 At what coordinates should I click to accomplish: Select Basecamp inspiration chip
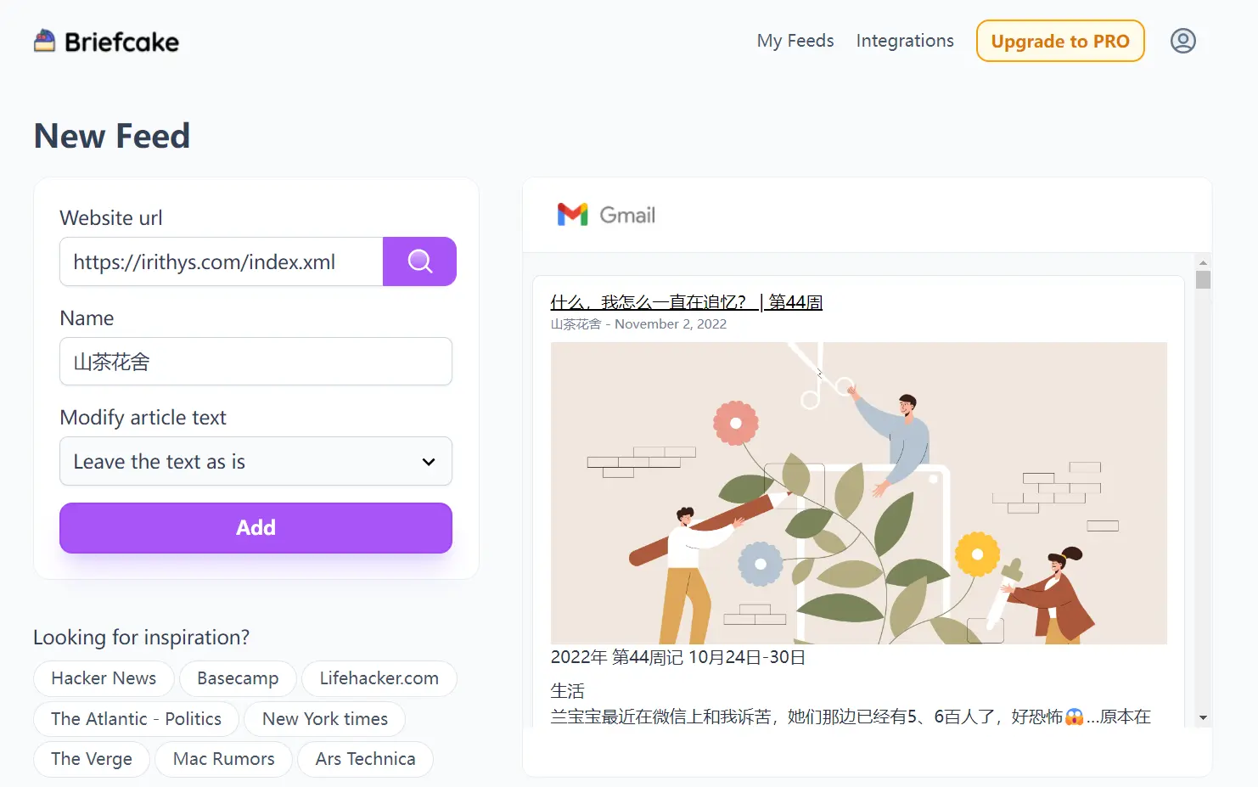238,678
